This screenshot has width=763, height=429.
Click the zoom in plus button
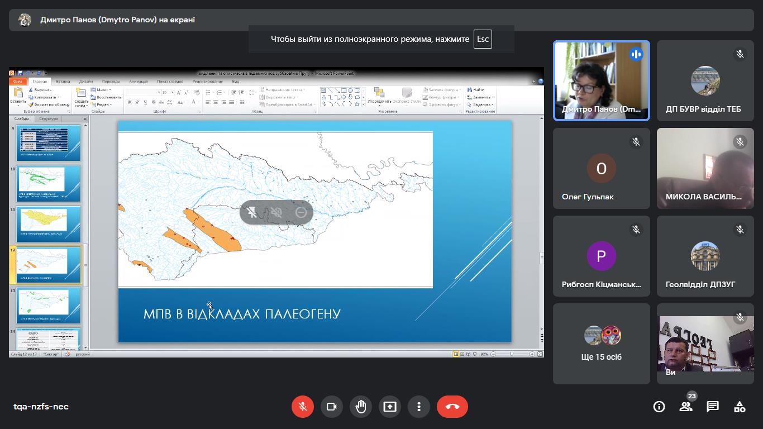pos(532,354)
